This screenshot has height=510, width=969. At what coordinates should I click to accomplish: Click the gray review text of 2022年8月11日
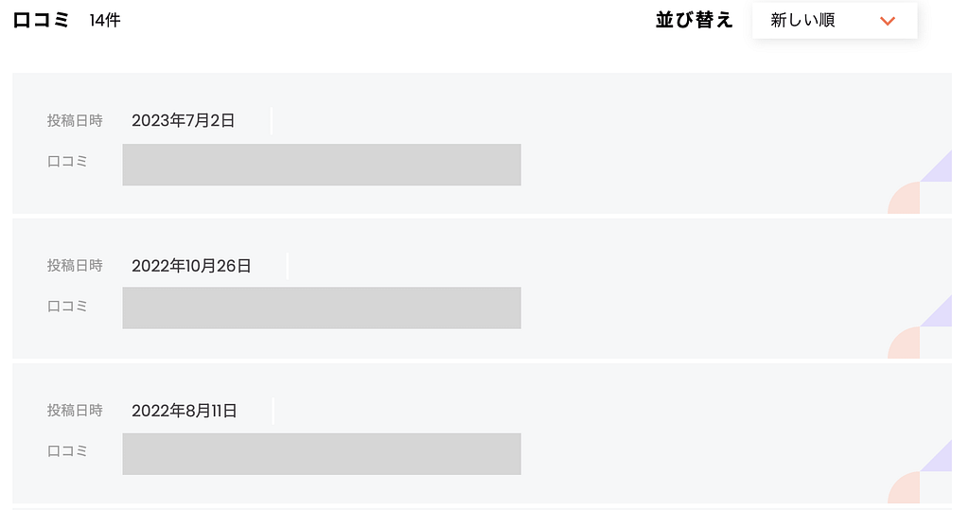[x=322, y=453]
